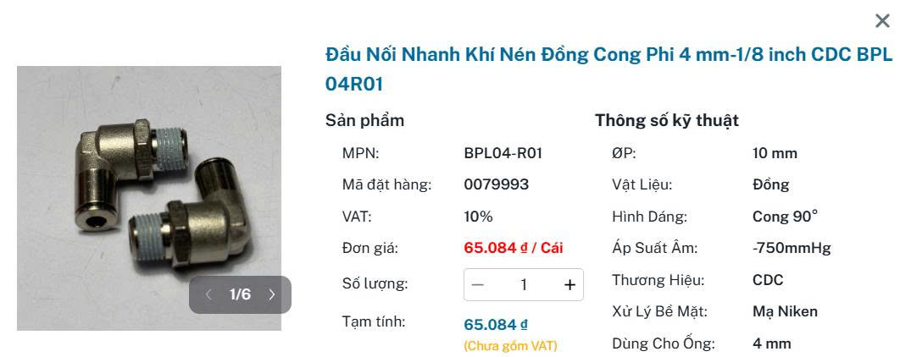Click brand value CDC
This screenshot has width=900, height=357.
768,280
